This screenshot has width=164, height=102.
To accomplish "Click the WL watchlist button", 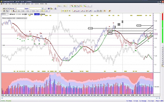I will tap(6, 9).
